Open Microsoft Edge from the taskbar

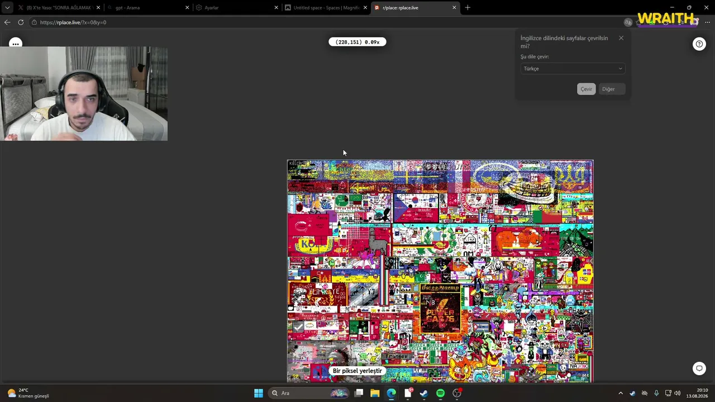(x=391, y=393)
